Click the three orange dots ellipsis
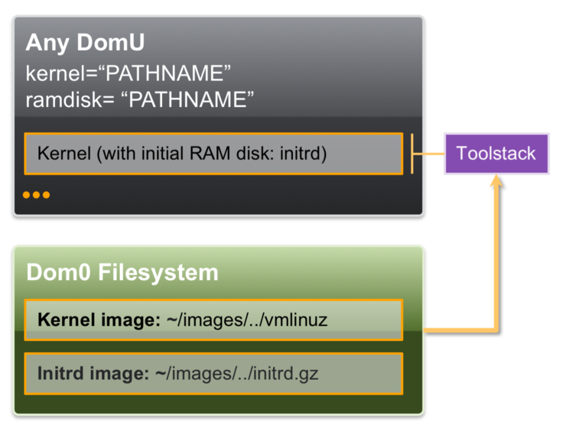This screenshot has width=566, height=429. click(36, 195)
